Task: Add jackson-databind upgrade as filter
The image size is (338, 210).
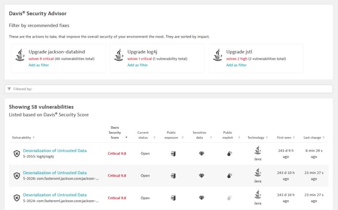Action: click(39, 65)
